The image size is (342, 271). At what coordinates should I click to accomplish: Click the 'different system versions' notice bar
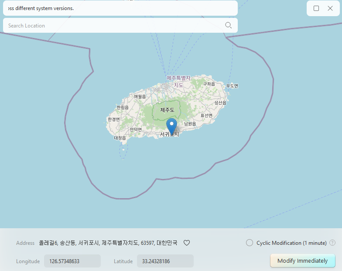coord(120,8)
